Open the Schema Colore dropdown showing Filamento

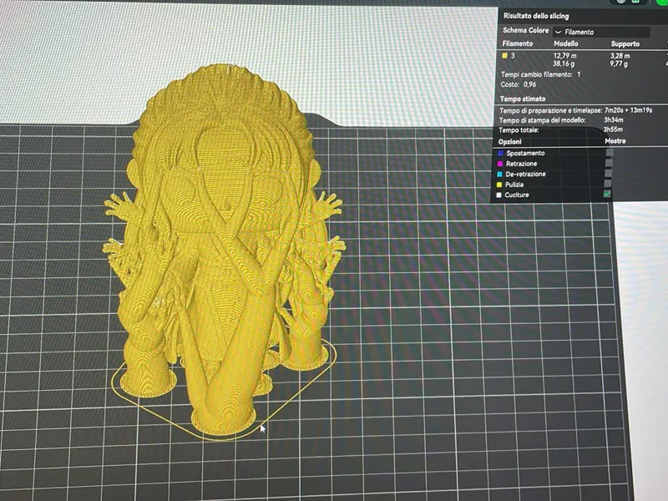[601, 32]
